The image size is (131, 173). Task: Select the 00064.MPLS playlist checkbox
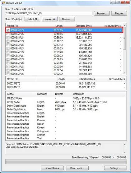click(8, 67)
